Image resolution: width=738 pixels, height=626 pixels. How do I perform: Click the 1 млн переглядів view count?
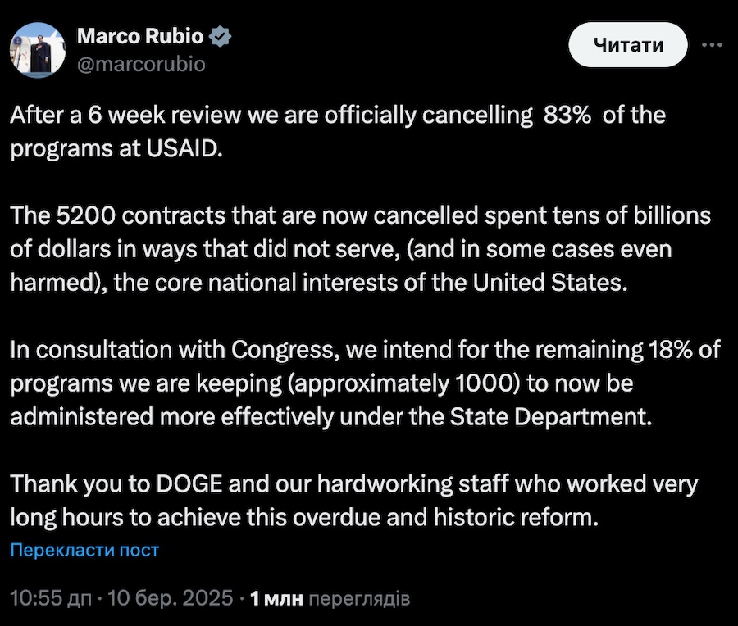click(329, 599)
